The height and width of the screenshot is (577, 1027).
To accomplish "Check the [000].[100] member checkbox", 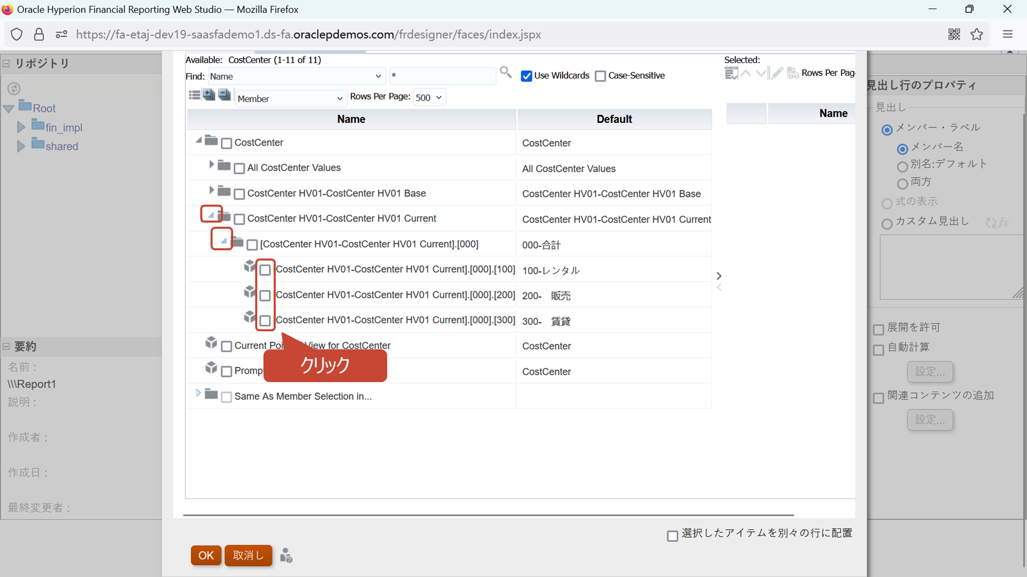I will click(265, 270).
